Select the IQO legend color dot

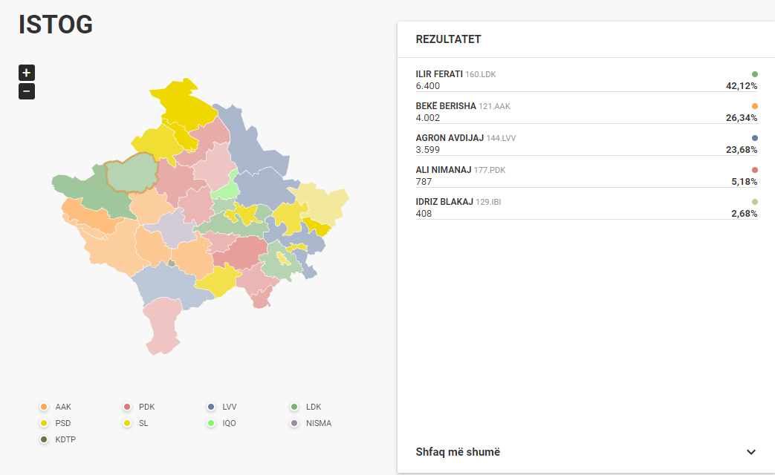point(211,423)
